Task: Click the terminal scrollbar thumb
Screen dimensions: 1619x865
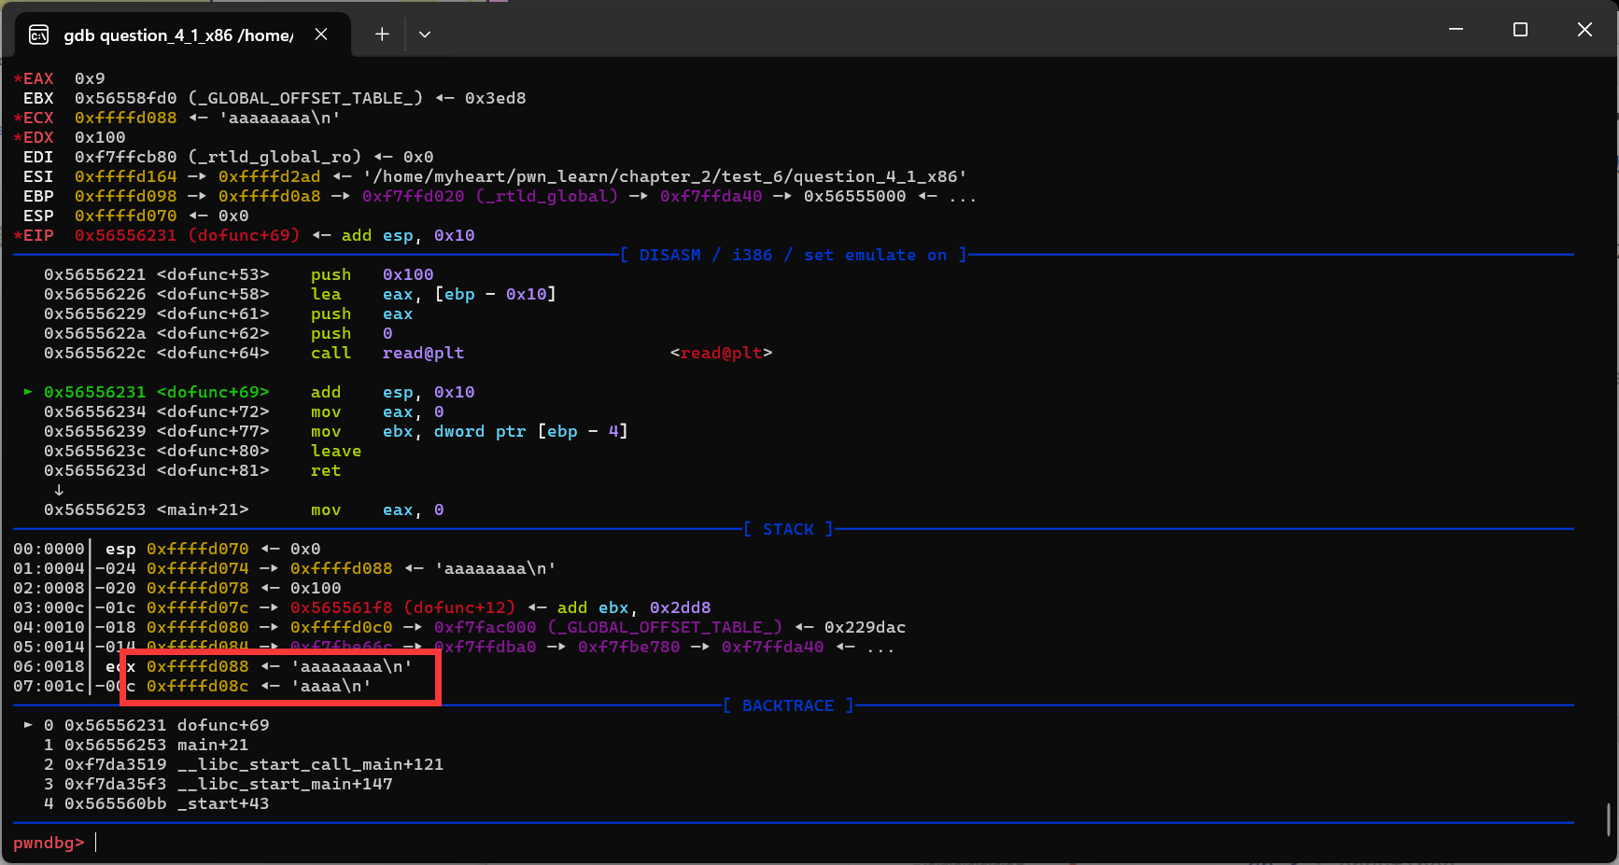Action: [x=1609, y=819]
